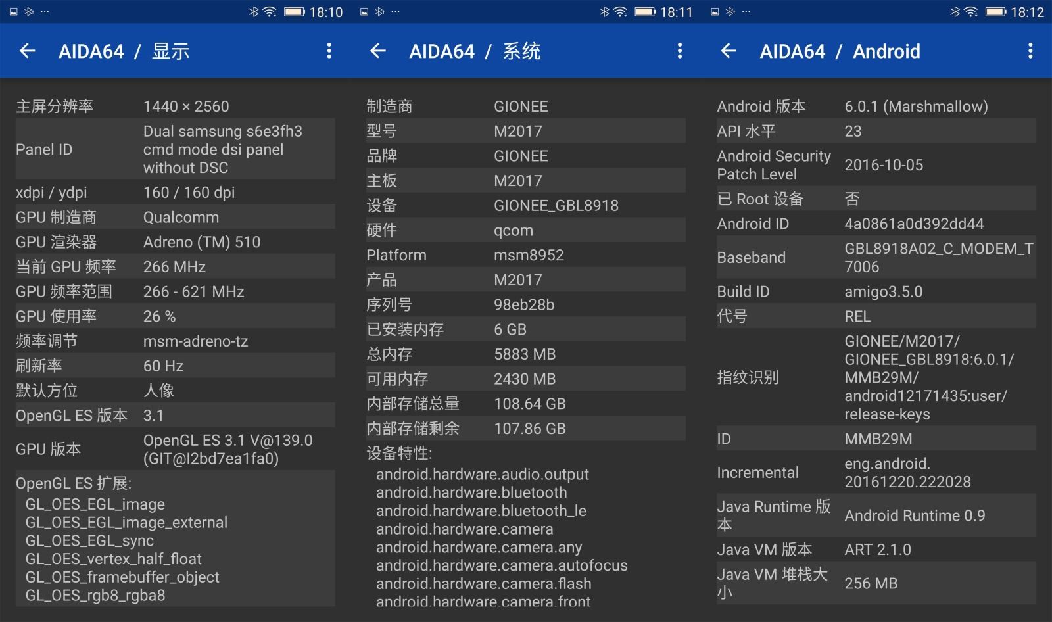Image resolution: width=1052 pixels, height=622 pixels.
Task: Select Java Runtime 版本 row
Action: pyautogui.click(x=876, y=515)
